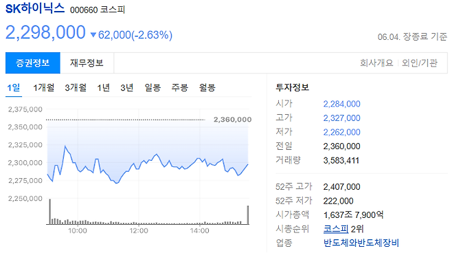Select the 3개월 chart period

tap(76, 87)
